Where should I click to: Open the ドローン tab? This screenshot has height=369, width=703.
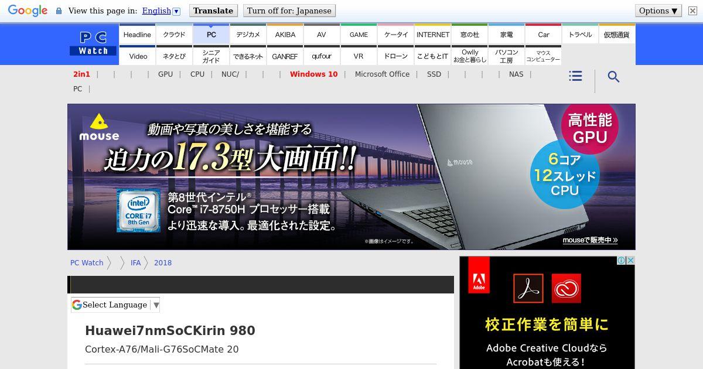tap(395, 56)
